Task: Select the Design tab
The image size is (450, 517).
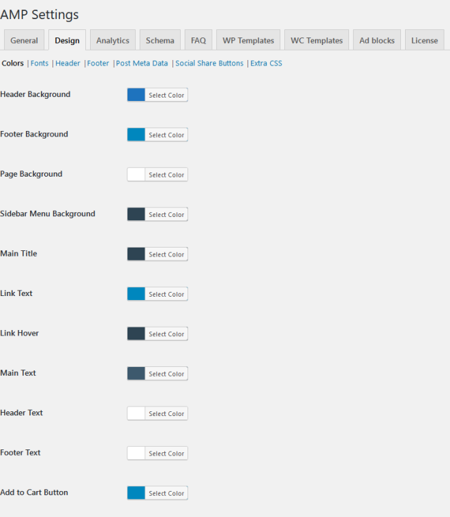Action: [x=67, y=40]
